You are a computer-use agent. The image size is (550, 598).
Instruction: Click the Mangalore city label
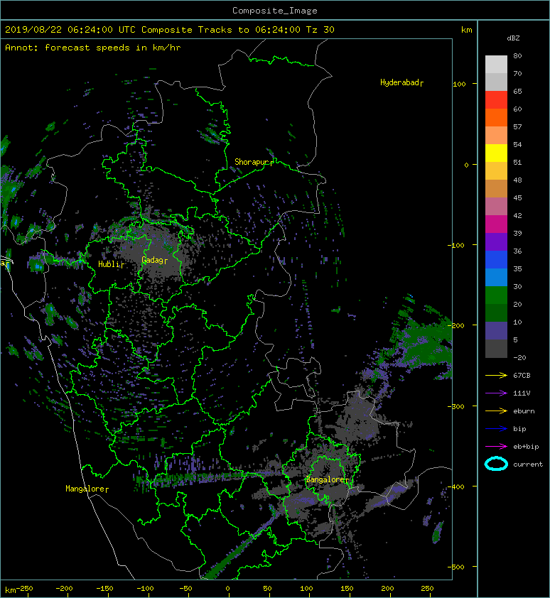pyautogui.click(x=87, y=489)
